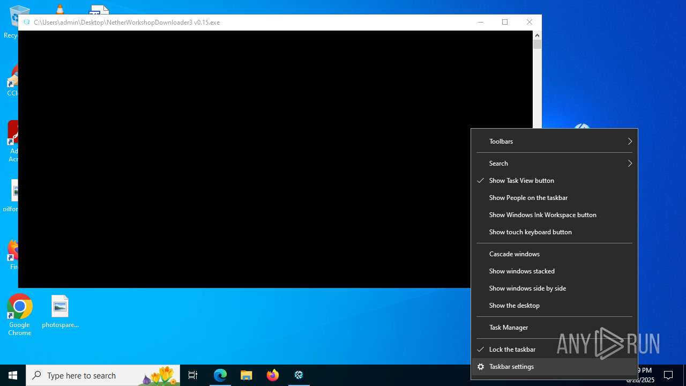686x386 pixels.
Task: Open the Windows Start menu
Action: (x=13, y=375)
